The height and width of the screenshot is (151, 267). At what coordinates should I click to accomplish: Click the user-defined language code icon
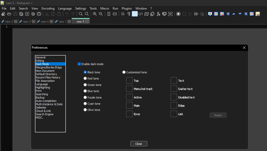pyautogui.click(x=141, y=14)
